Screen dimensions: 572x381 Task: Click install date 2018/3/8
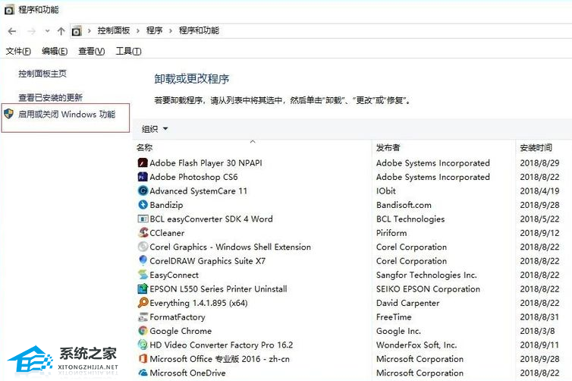point(537,331)
